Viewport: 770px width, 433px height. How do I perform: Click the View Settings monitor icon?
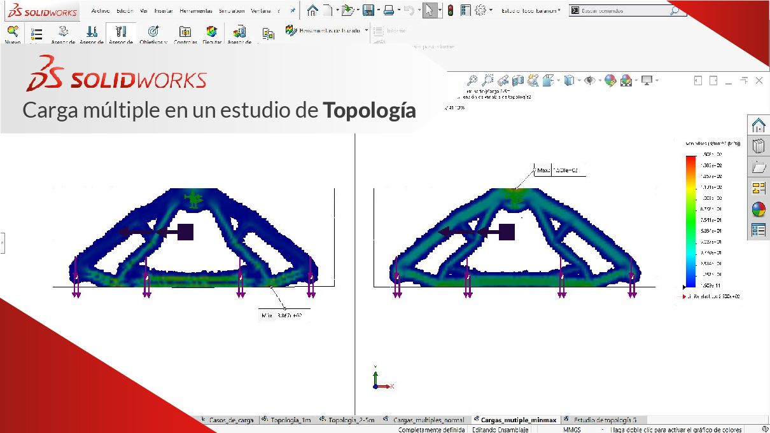click(647, 80)
